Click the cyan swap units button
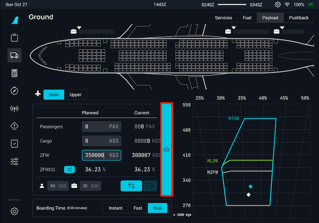Image resolution: width=319 pixels, height=223 pixels. 131,186
